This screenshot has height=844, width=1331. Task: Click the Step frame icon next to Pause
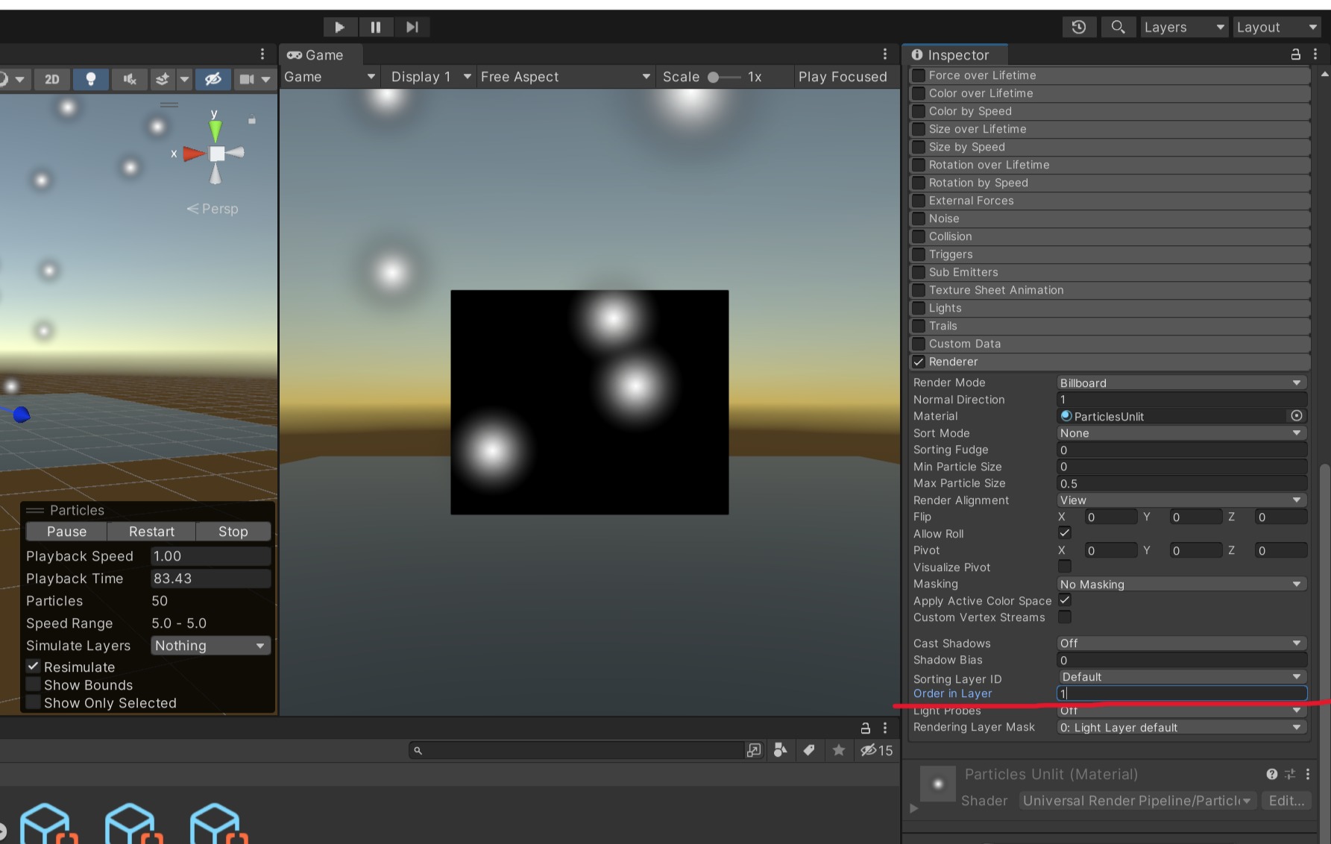coord(412,26)
